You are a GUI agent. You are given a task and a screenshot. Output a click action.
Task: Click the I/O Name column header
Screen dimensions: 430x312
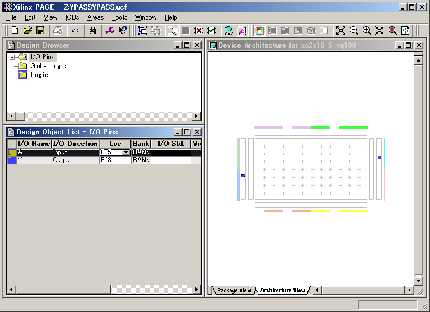[34, 144]
